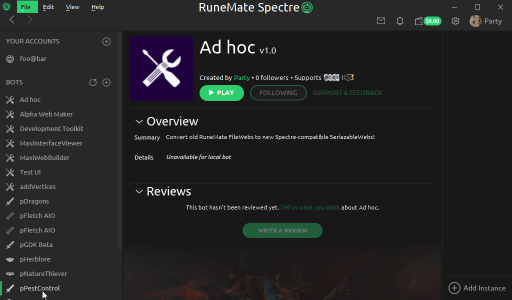Screen dimensions: 512x300
Task: Toggle the FOLLOWING button
Action: (278, 92)
